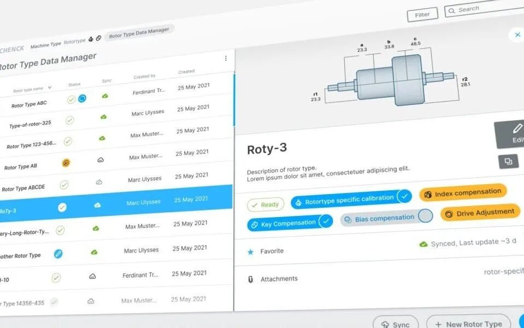The width and height of the screenshot is (524, 328).
Task: Enable Bias compensation toggle
Action: pyautogui.click(x=387, y=218)
